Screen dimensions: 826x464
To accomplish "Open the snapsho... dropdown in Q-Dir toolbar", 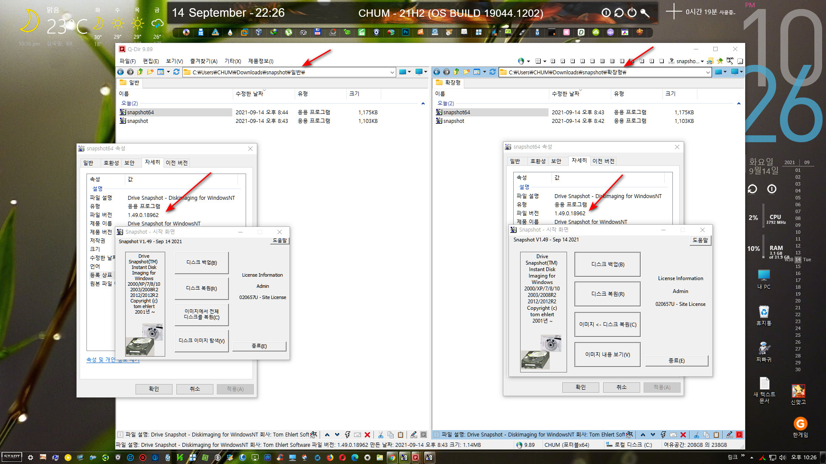I will coord(703,61).
